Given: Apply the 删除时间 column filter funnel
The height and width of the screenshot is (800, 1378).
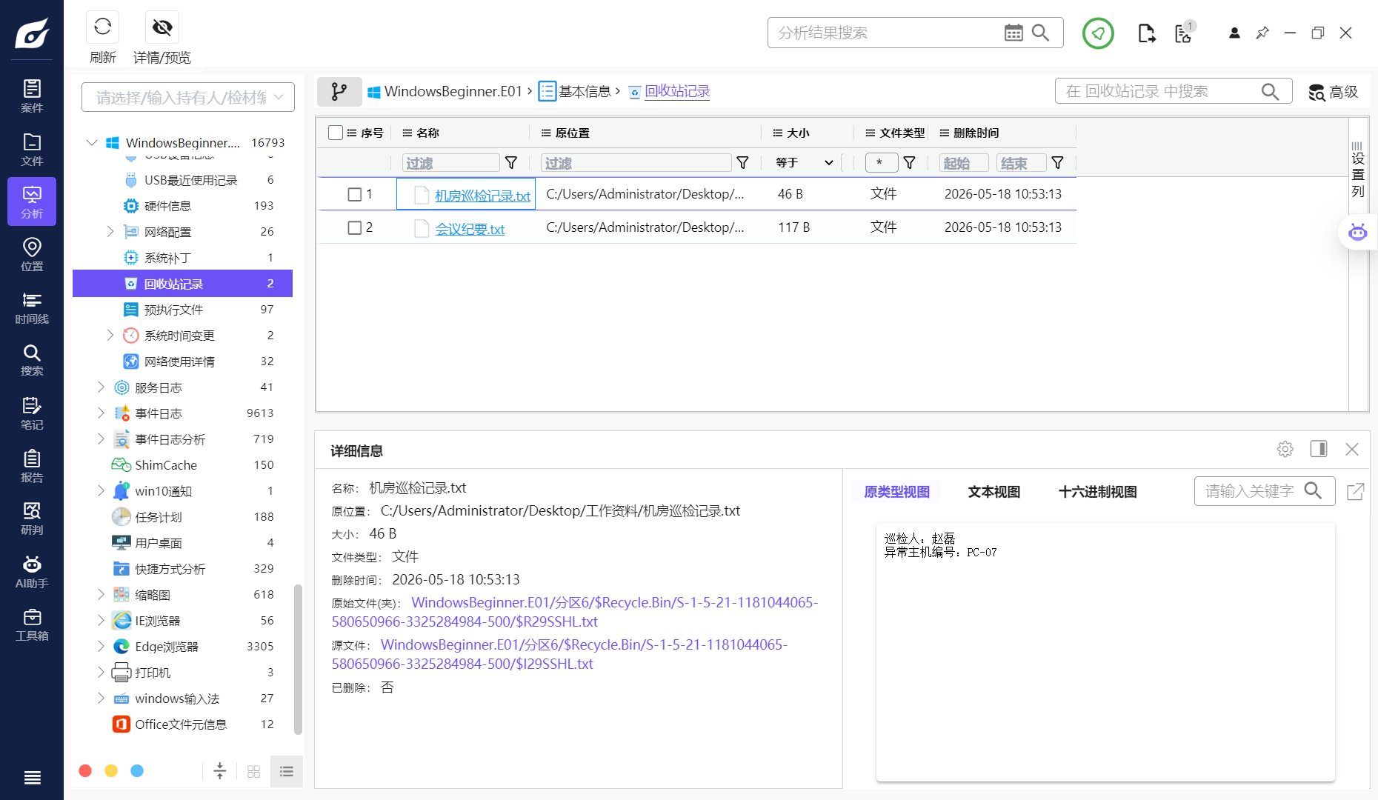Looking at the screenshot, I should (1058, 163).
